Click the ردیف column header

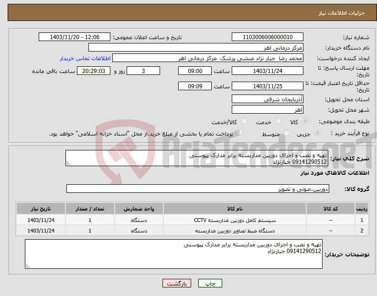[x=362, y=209]
